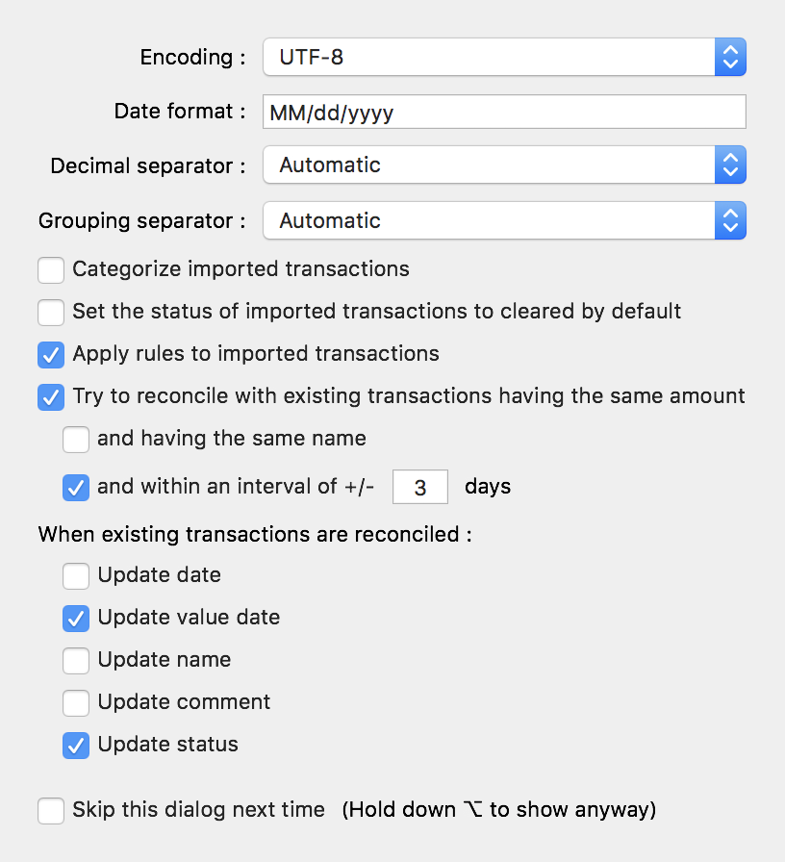Expand the Decimal separator dropdown

click(x=504, y=165)
